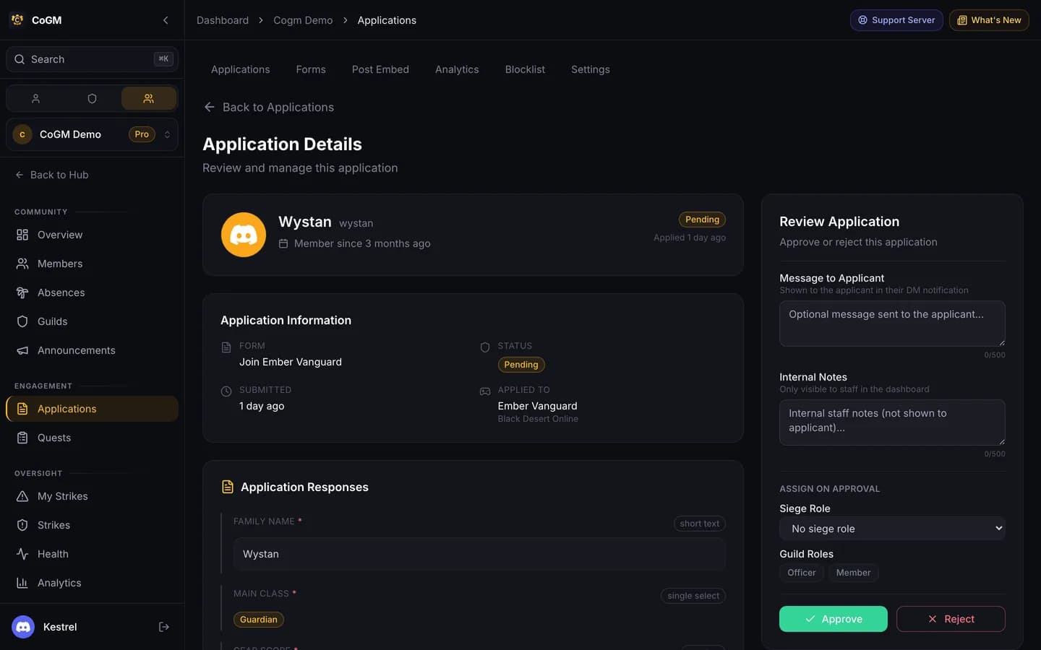The height and width of the screenshot is (650, 1041).
Task: Toggle the Member guild role
Action: (x=854, y=573)
